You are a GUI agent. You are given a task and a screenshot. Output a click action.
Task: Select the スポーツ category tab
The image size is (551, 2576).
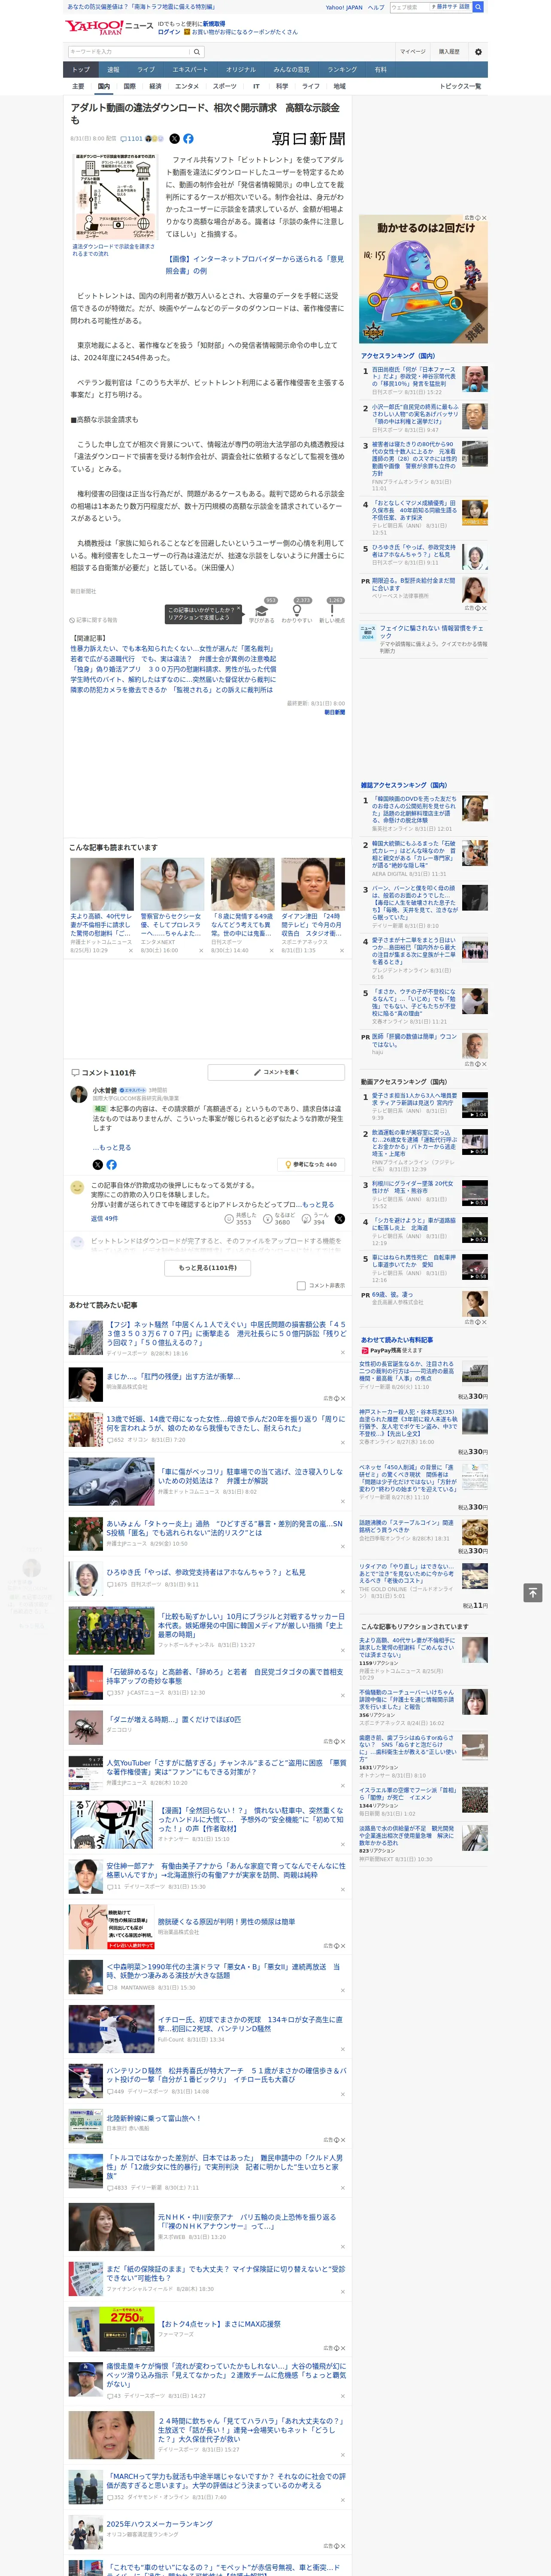(224, 87)
